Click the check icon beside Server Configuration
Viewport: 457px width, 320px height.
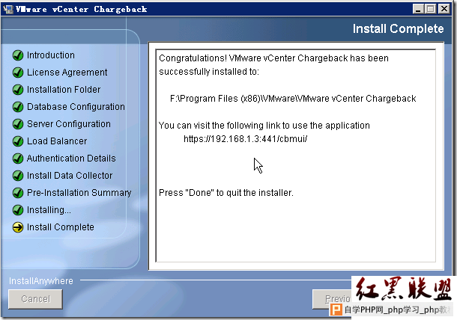[x=18, y=124]
